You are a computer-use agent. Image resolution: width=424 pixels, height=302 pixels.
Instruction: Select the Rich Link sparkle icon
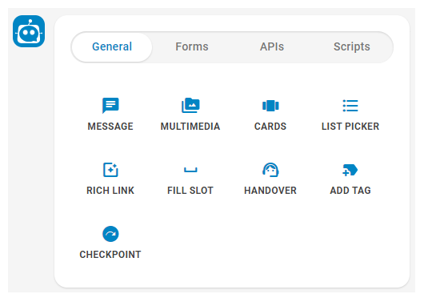click(x=110, y=170)
